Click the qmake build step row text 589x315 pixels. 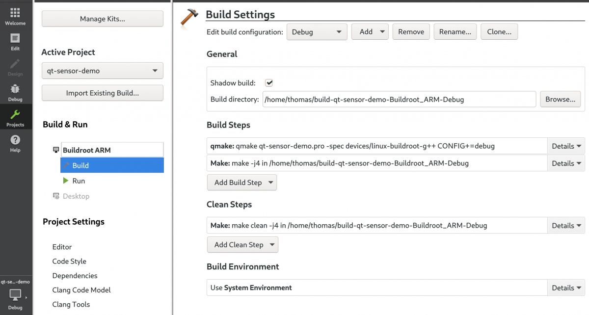[352, 146]
